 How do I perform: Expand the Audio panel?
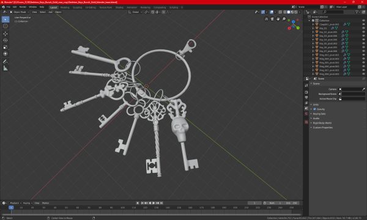[316, 119]
